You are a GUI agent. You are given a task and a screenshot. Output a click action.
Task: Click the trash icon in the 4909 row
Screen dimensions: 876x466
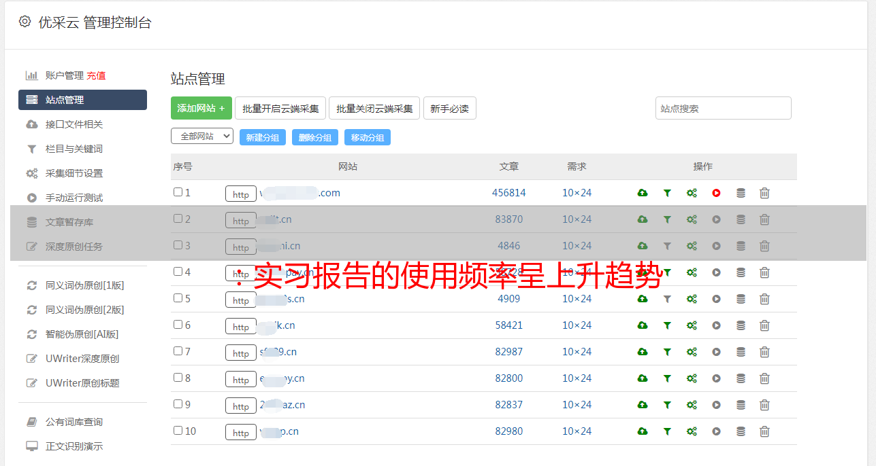tap(764, 299)
